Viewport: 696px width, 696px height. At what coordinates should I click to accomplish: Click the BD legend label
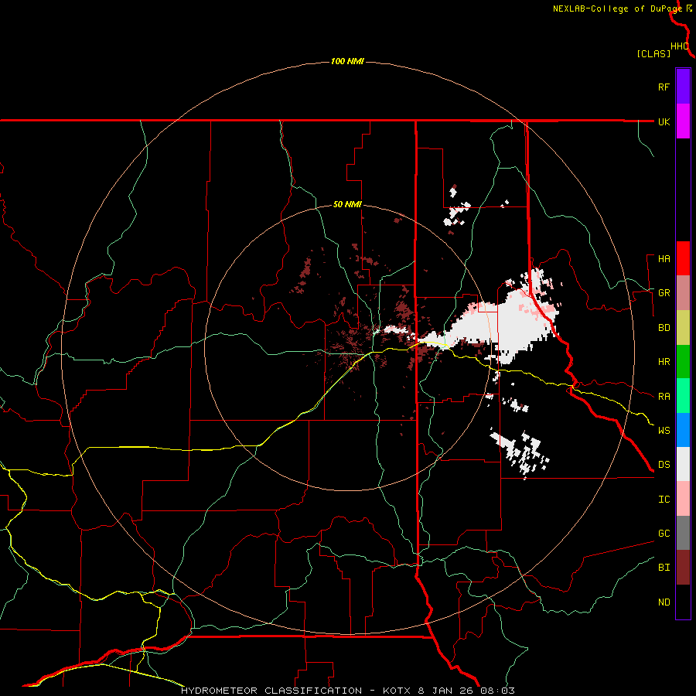[x=664, y=328]
